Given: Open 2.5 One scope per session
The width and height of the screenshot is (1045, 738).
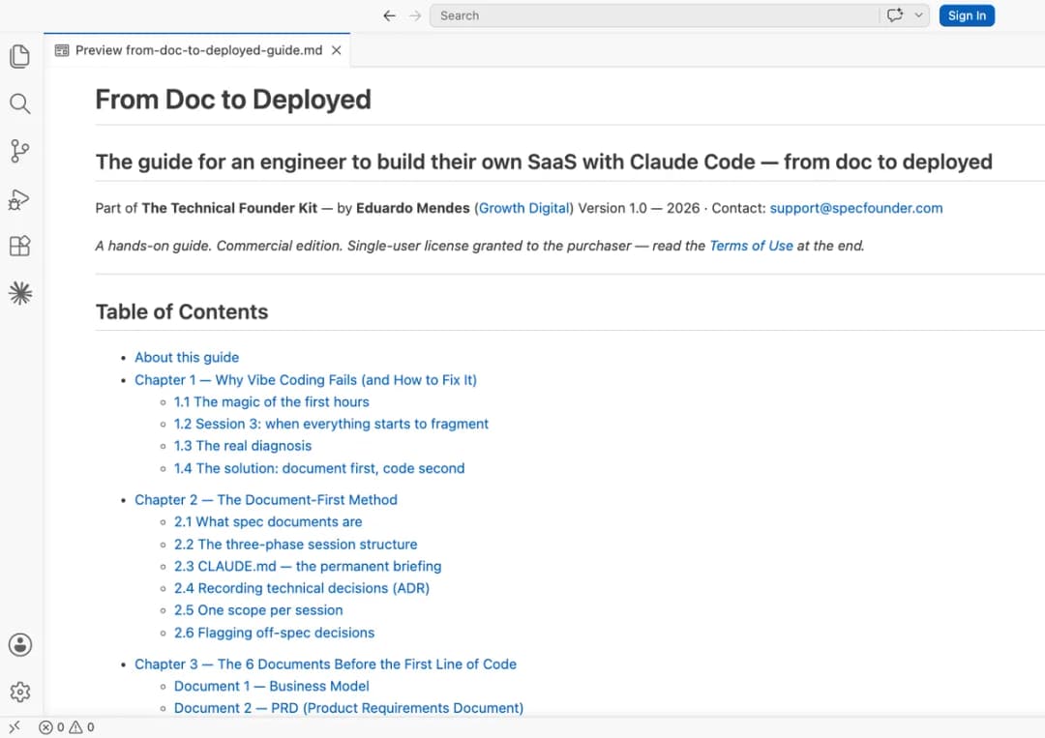Looking at the screenshot, I should (x=258, y=610).
